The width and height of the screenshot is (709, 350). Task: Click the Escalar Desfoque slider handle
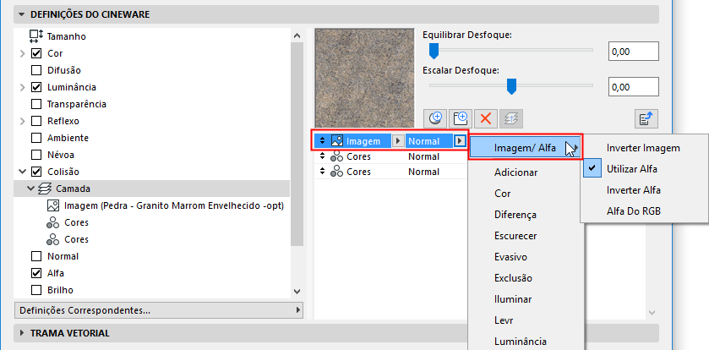[511, 86]
